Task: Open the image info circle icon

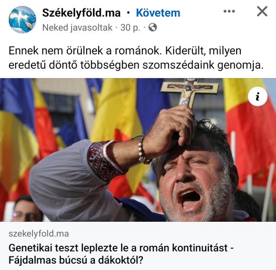Action: tap(258, 96)
